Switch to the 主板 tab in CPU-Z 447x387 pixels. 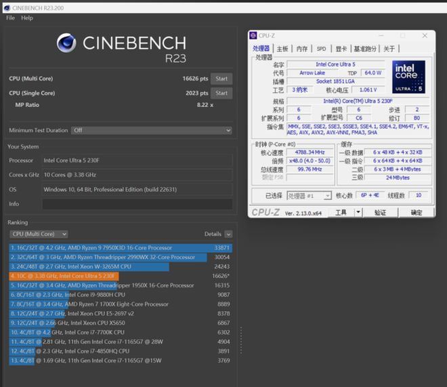pyautogui.click(x=282, y=49)
